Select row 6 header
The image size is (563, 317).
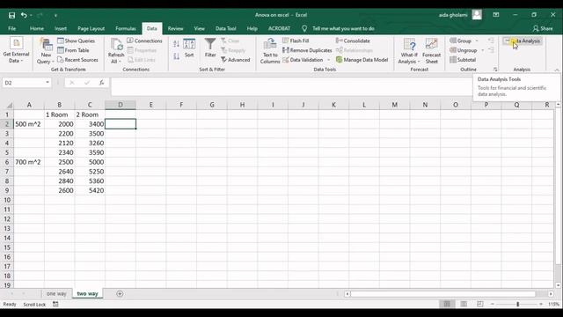tap(7, 162)
